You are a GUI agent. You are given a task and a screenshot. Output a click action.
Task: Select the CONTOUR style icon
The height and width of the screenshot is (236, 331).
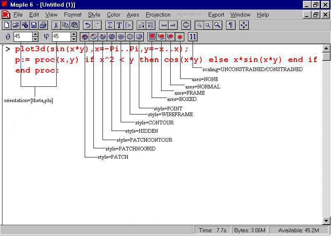click(x=121, y=37)
